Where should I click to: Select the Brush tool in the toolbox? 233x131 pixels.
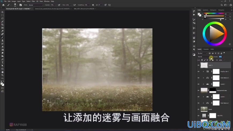(x=2, y=37)
